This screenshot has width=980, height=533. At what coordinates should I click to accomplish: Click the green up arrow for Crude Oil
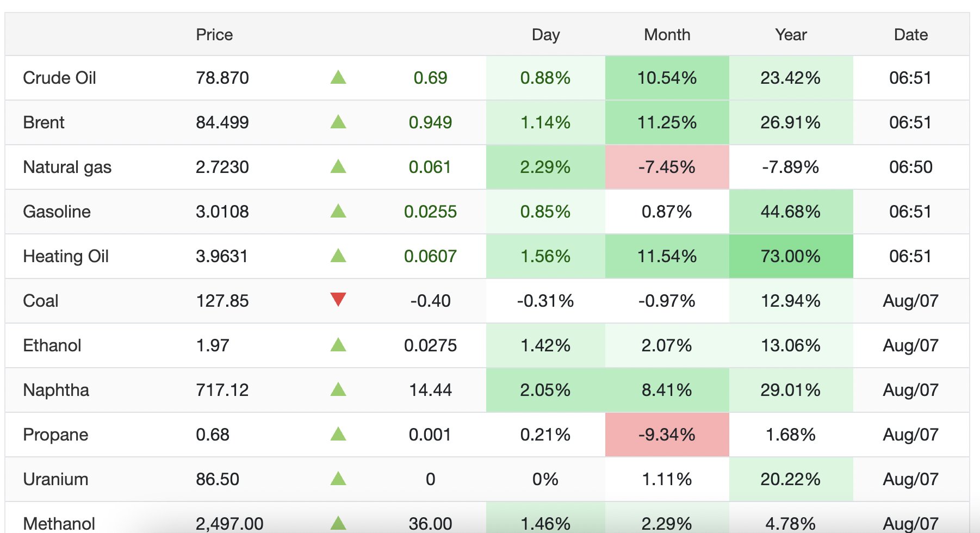tap(338, 77)
